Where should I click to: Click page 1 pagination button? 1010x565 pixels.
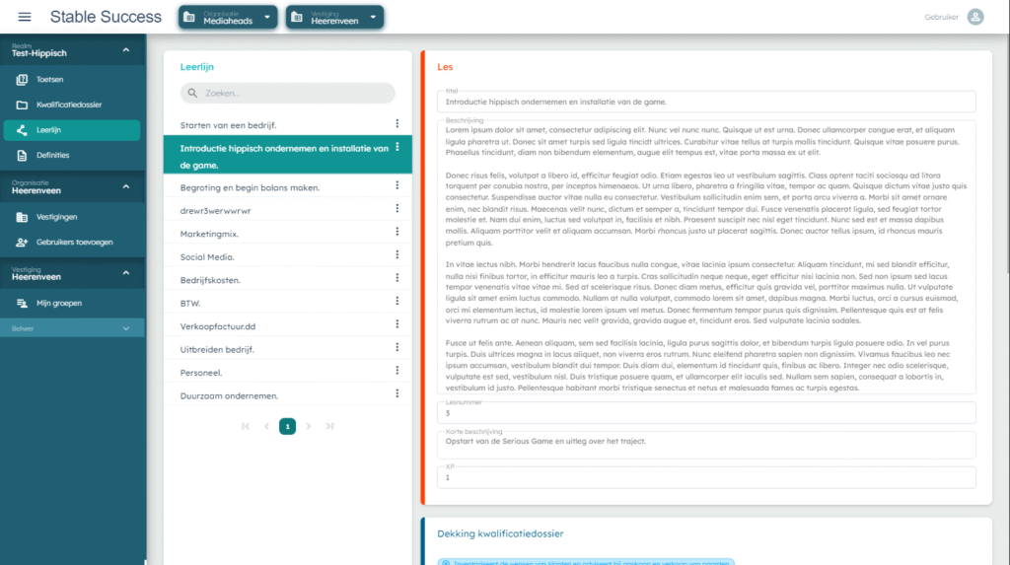287,426
